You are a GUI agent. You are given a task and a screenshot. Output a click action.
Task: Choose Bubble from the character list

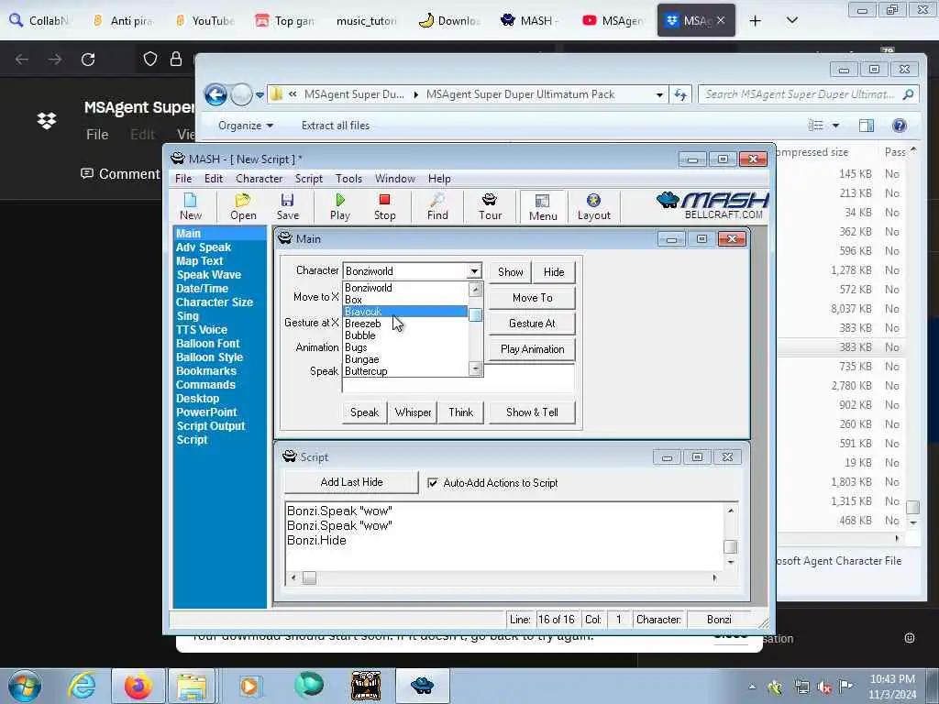click(x=404, y=335)
